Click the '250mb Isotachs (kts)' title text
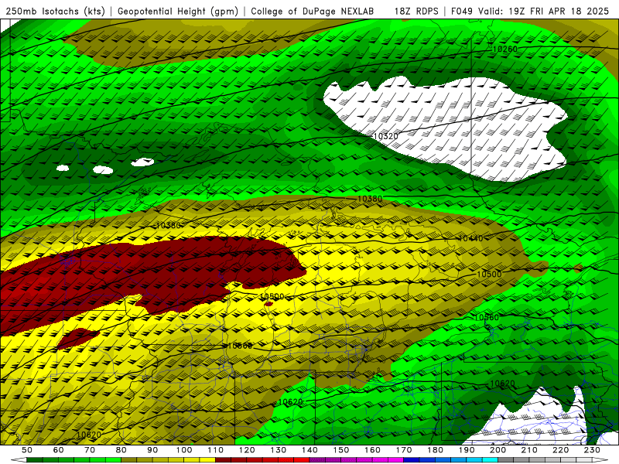619x464 pixels. pos(55,12)
